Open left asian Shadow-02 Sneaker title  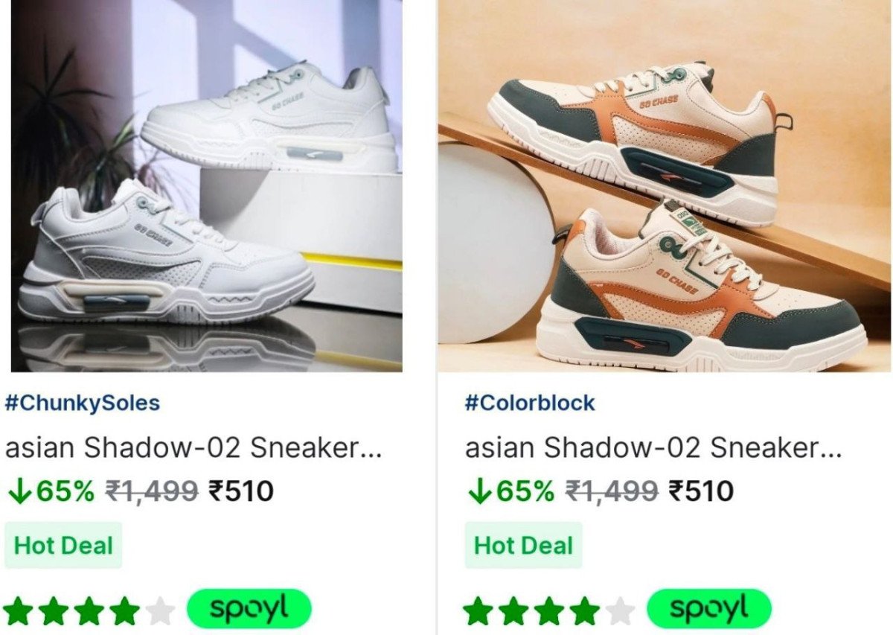pos(193,448)
